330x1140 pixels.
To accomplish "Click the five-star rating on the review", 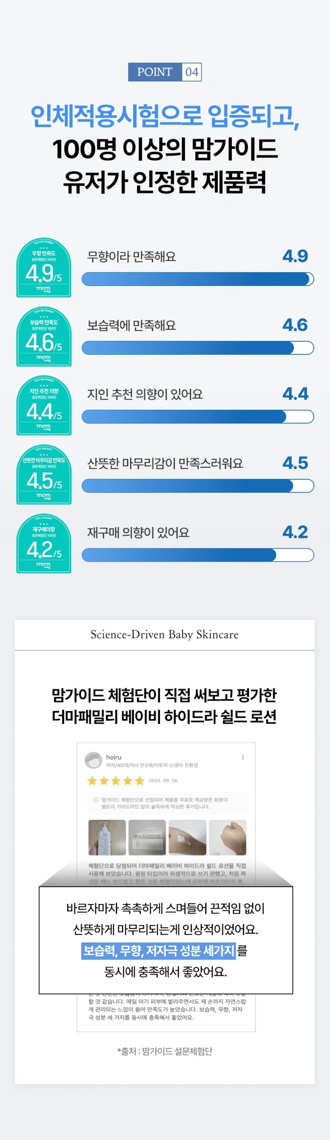I will click(116, 781).
